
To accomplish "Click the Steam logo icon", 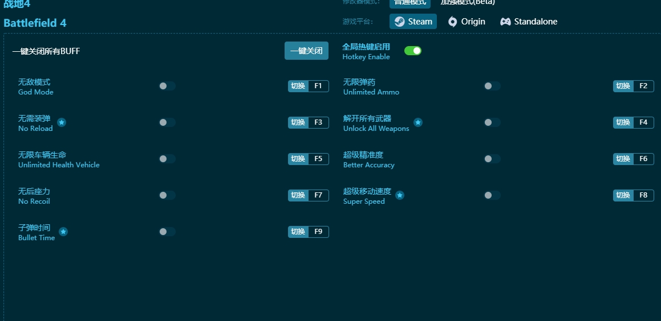I will coord(400,22).
